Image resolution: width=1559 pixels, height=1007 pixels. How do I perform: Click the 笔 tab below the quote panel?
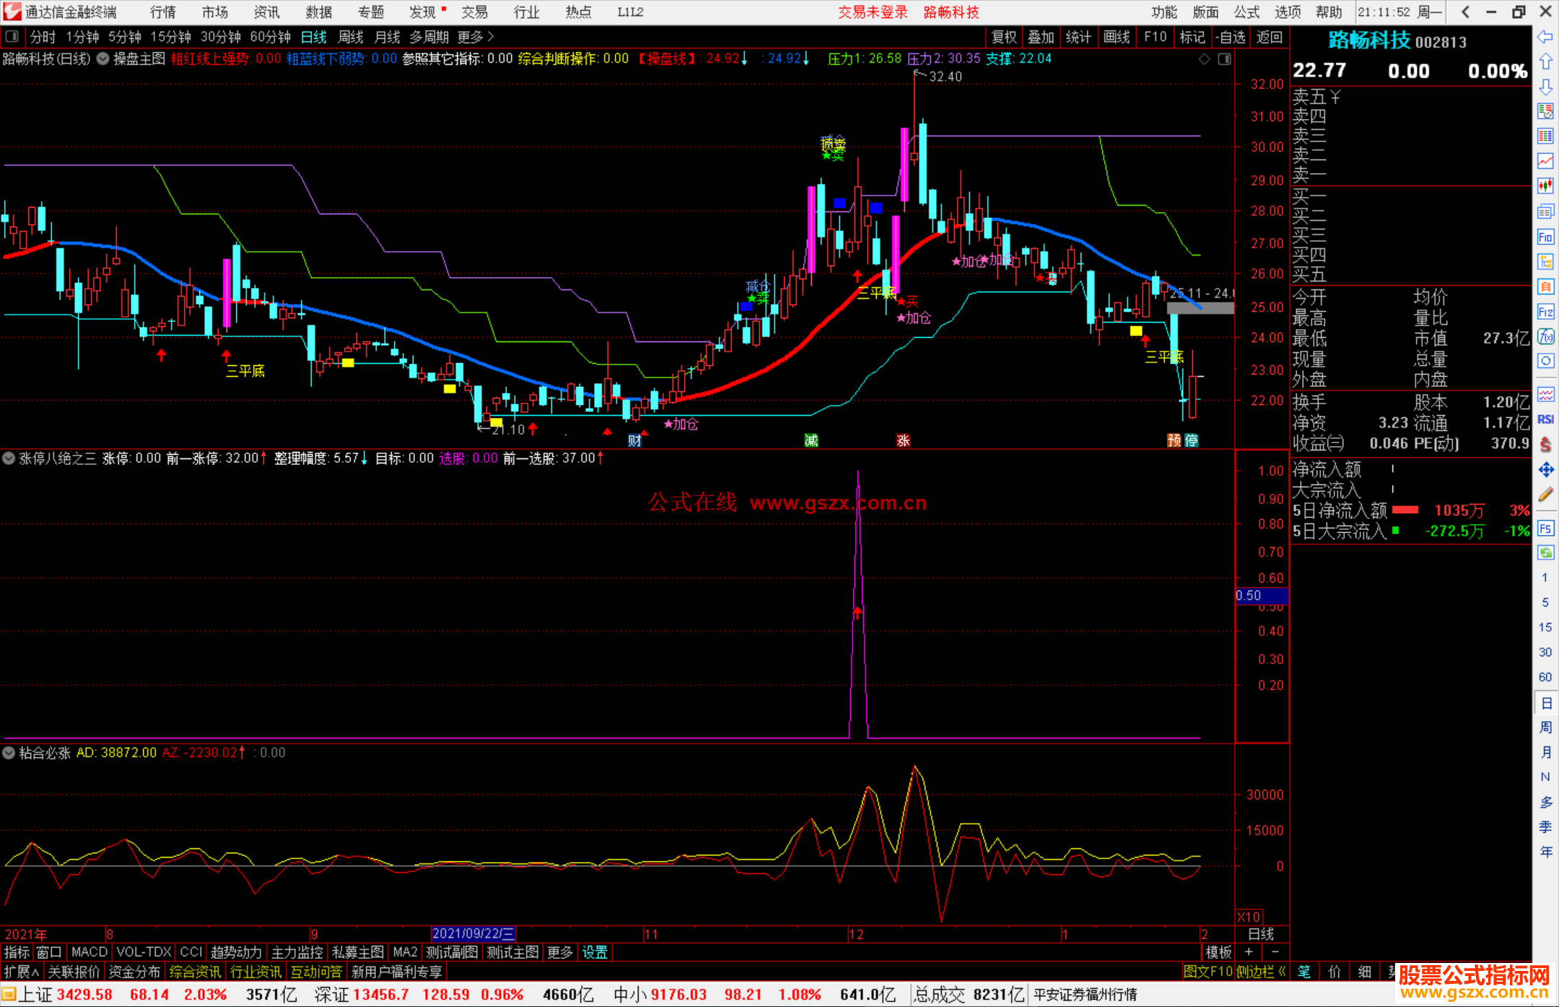(x=1304, y=972)
